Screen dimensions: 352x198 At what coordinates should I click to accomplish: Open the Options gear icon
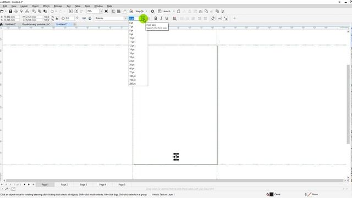point(153,11)
